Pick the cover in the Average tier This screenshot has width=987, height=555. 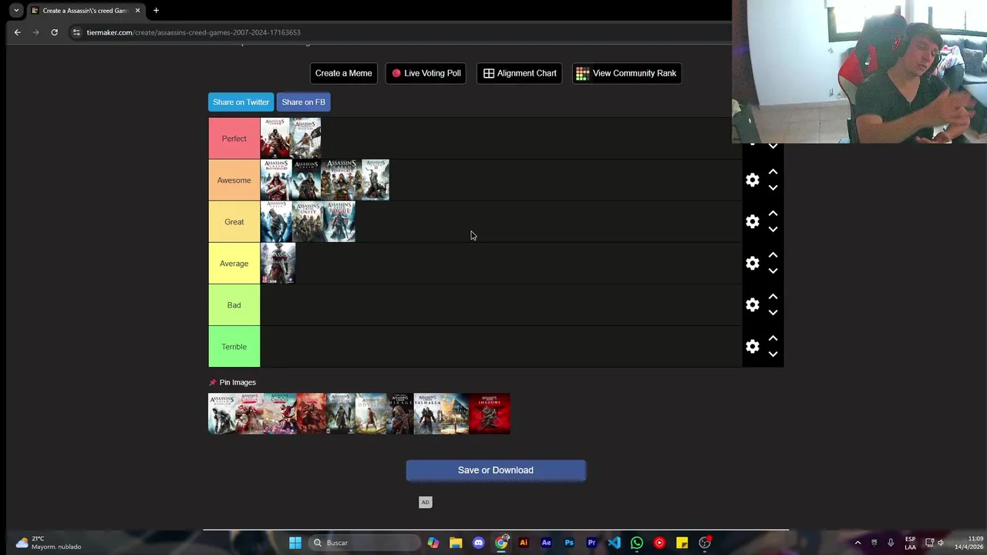[278, 263]
